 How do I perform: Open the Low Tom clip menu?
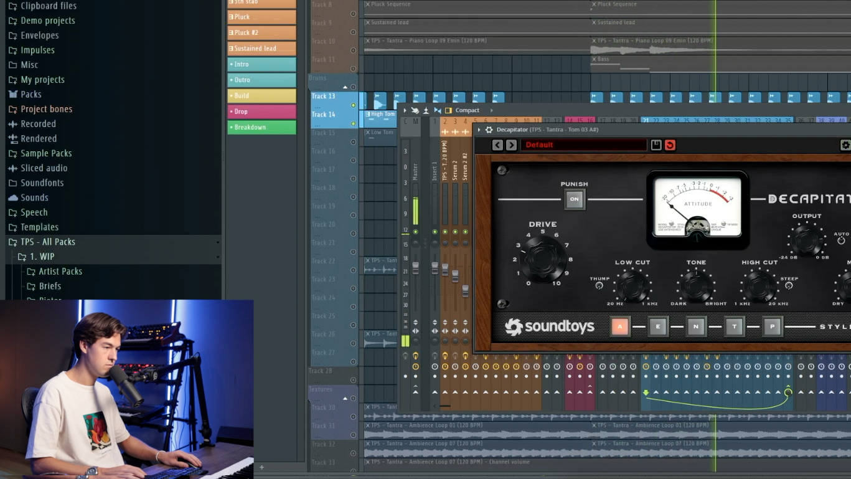368,133
